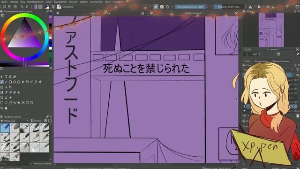Open brush presets view mode menu
The image size is (300, 169).
click(45, 121)
